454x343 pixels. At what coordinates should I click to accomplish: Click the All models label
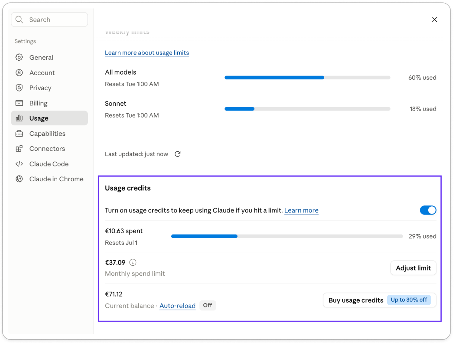click(x=120, y=72)
